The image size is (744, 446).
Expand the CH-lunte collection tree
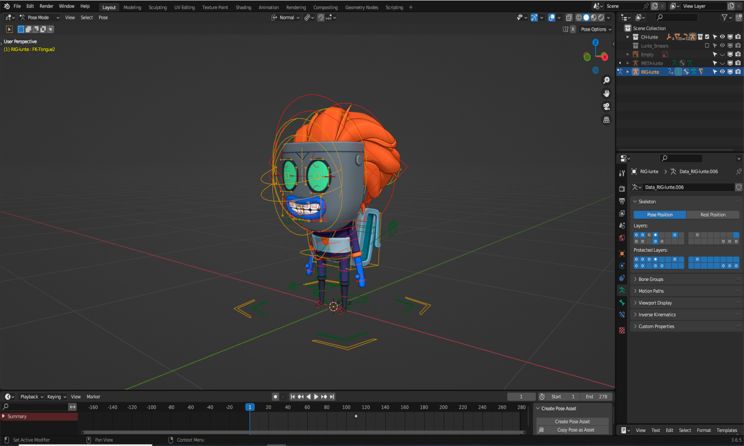coord(627,37)
